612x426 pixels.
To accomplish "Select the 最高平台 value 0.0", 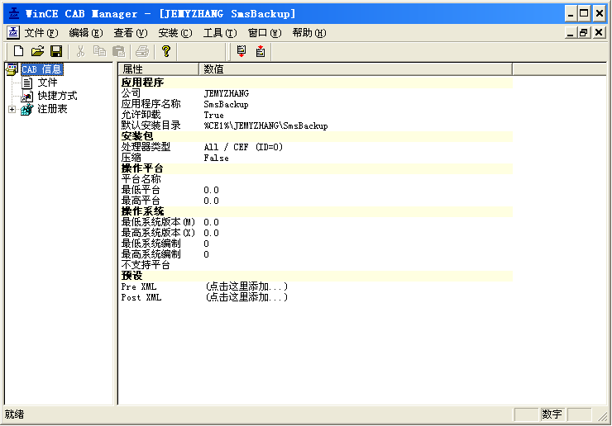I will pos(211,201).
